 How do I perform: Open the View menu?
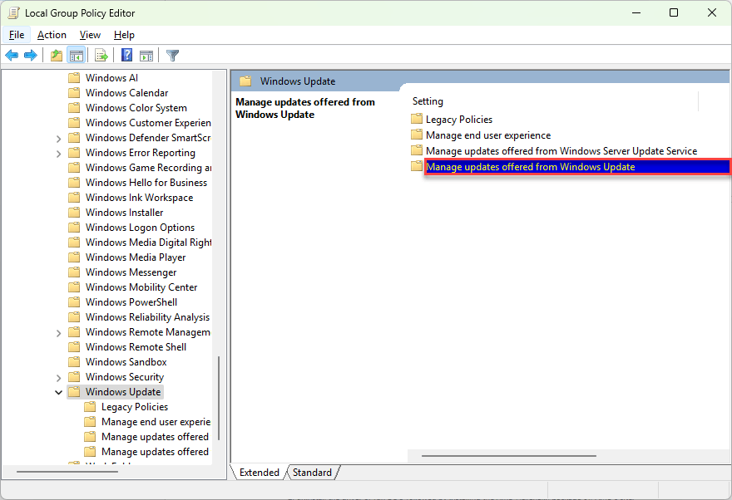click(x=90, y=35)
